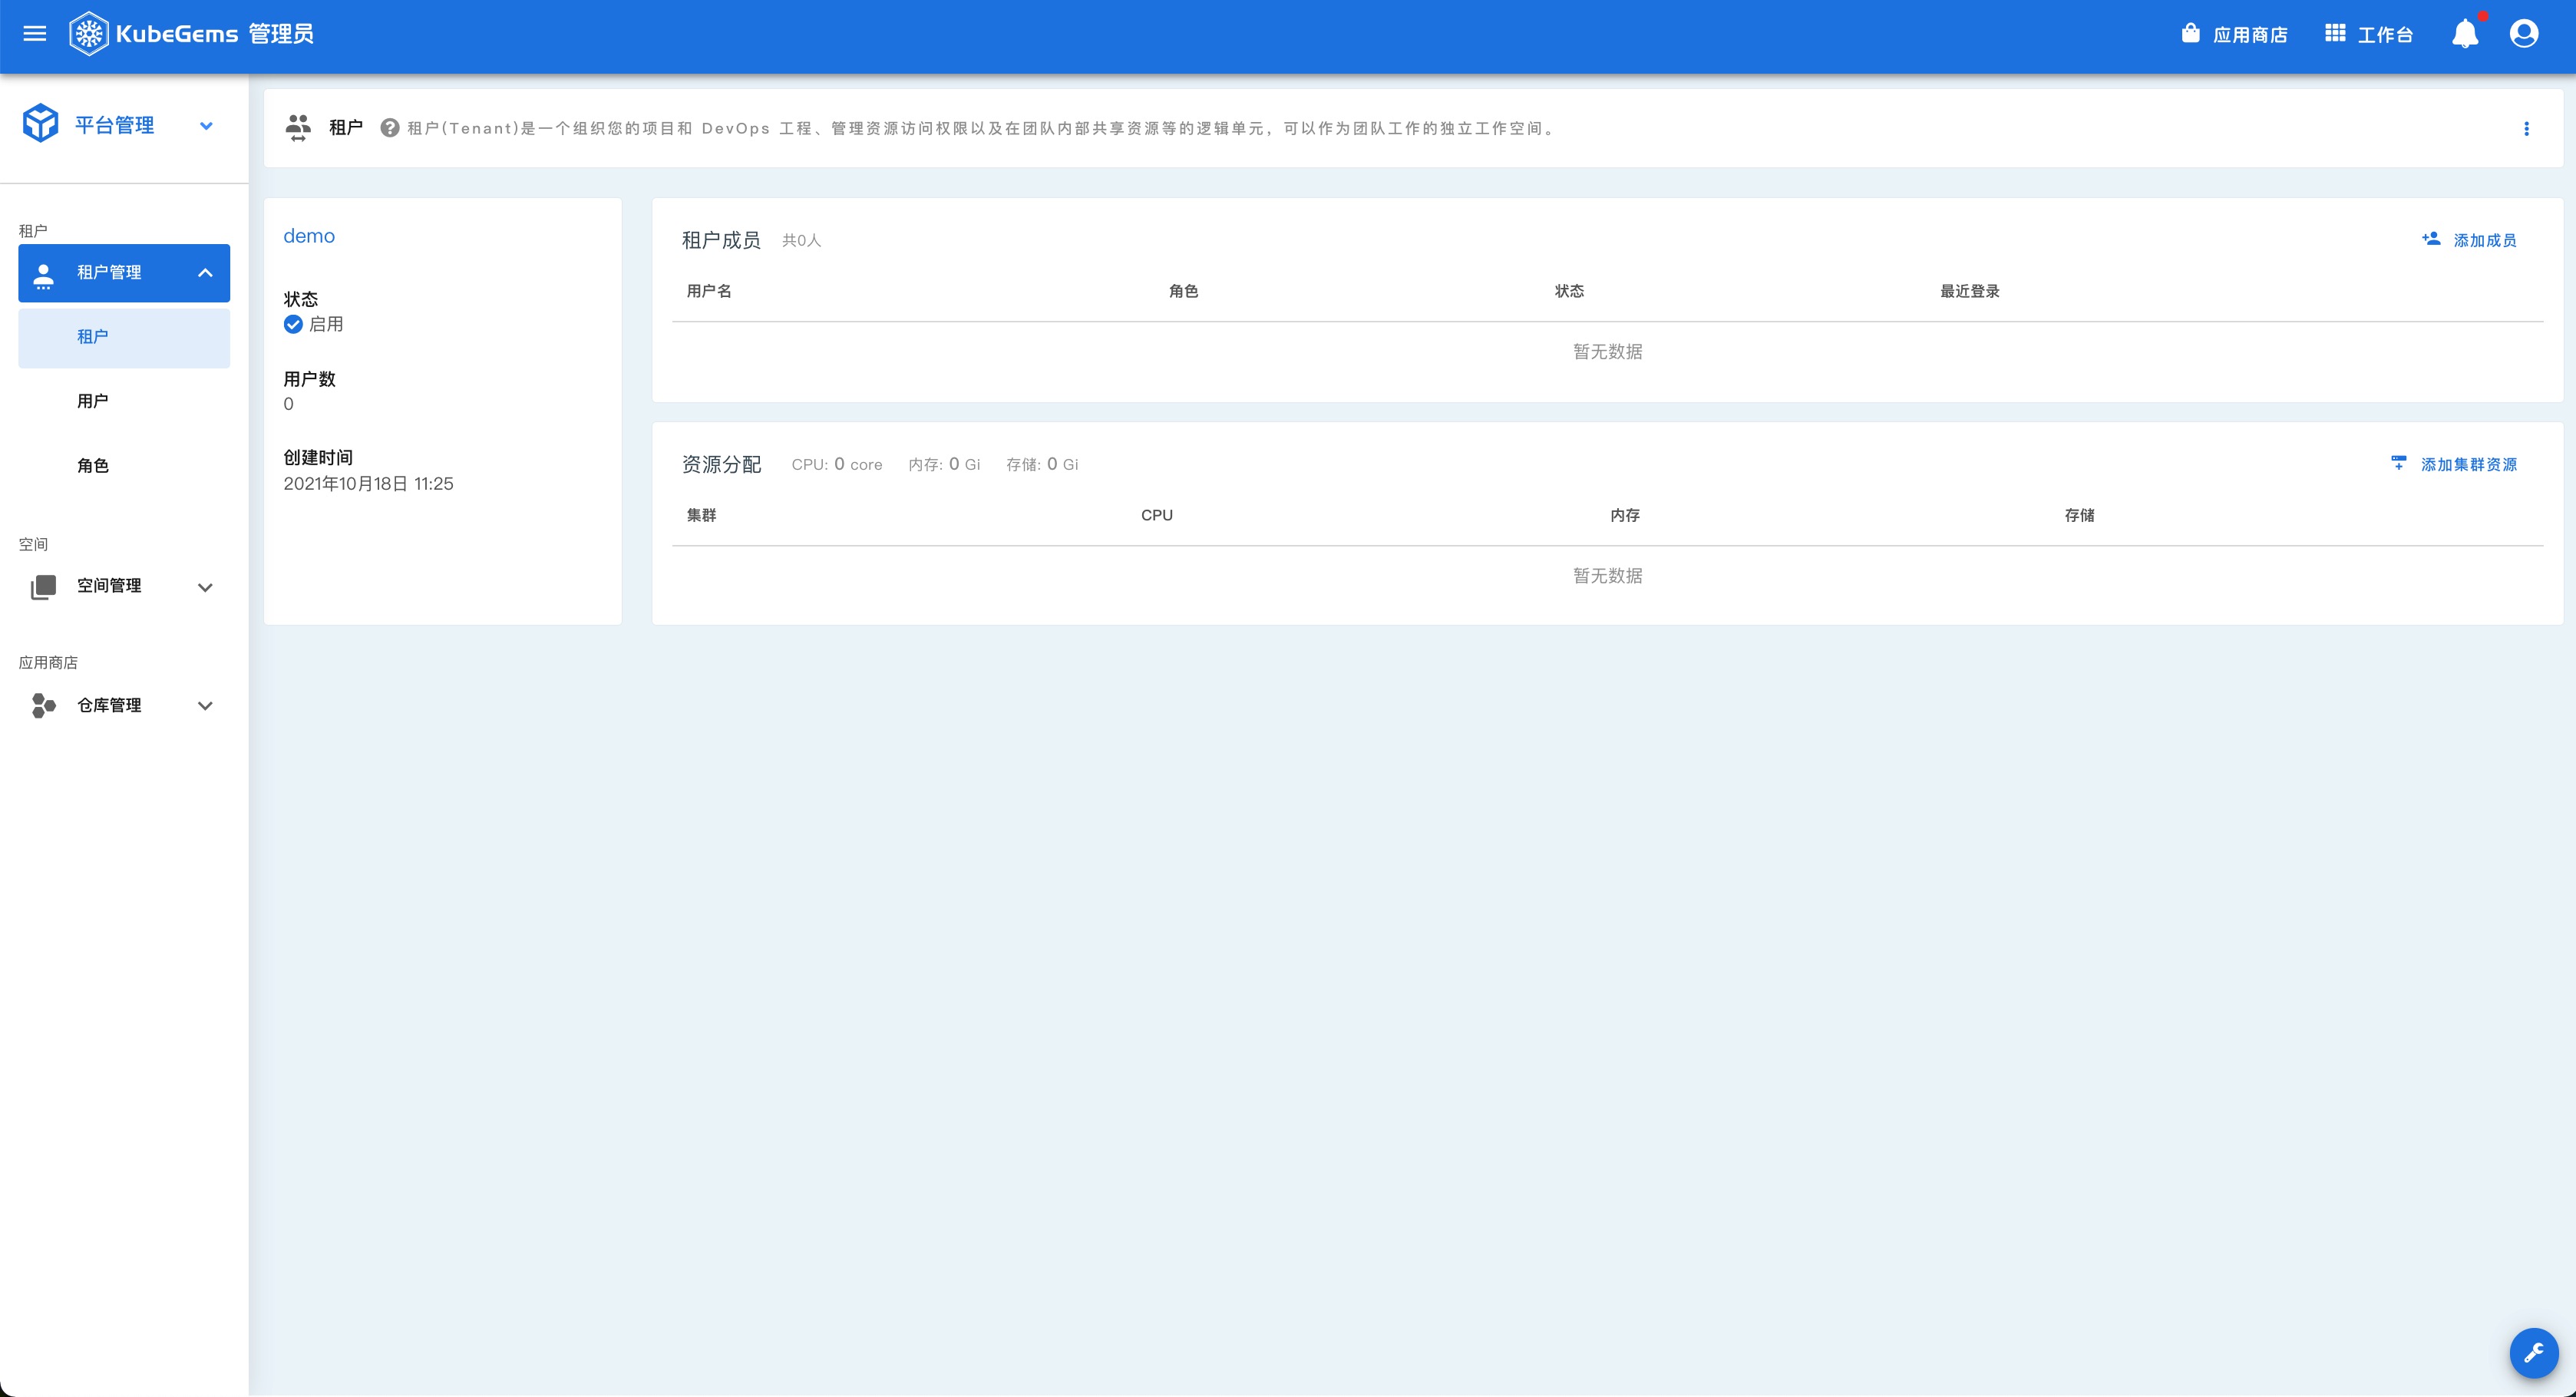Click 添加集群资源 button
Image resolution: width=2576 pixels, height=1397 pixels.
(2453, 464)
